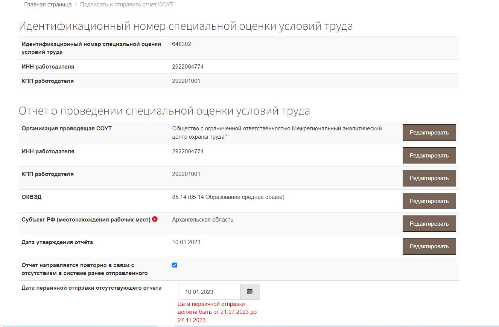The image size is (499, 327).
Task: Click the red info icon beside Субъект РФ
Action: click(x=155, y=219)
